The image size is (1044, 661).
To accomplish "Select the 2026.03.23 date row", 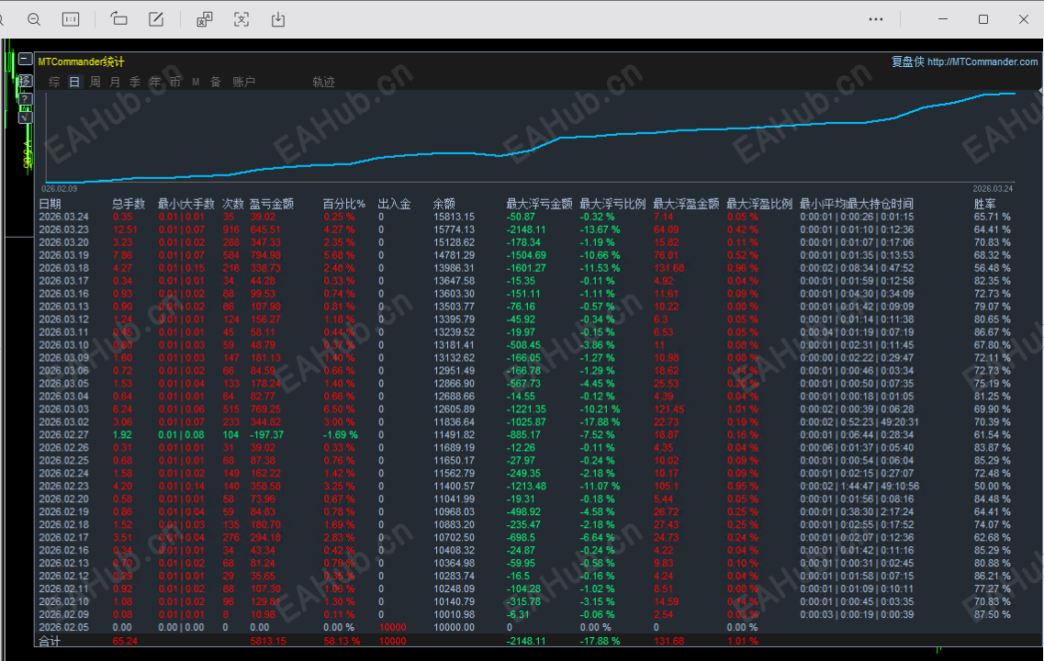I will pyautogui.click(x=64, y=230).
